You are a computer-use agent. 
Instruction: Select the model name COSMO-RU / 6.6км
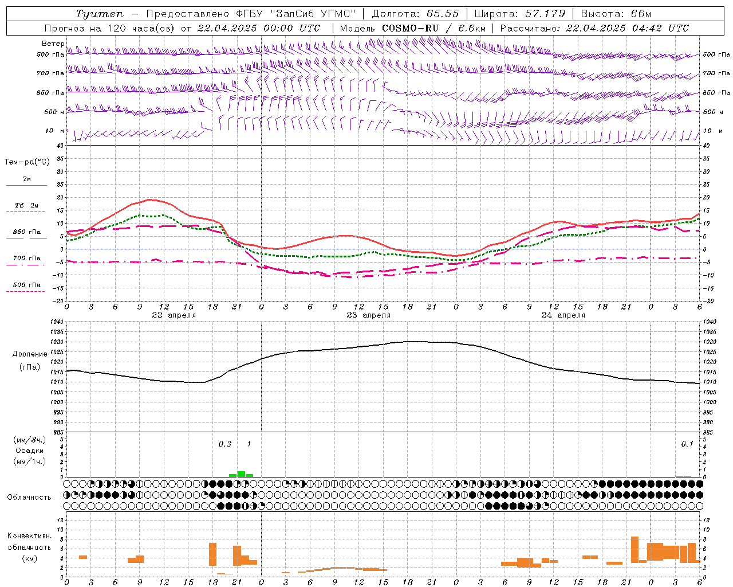point(434,28)
